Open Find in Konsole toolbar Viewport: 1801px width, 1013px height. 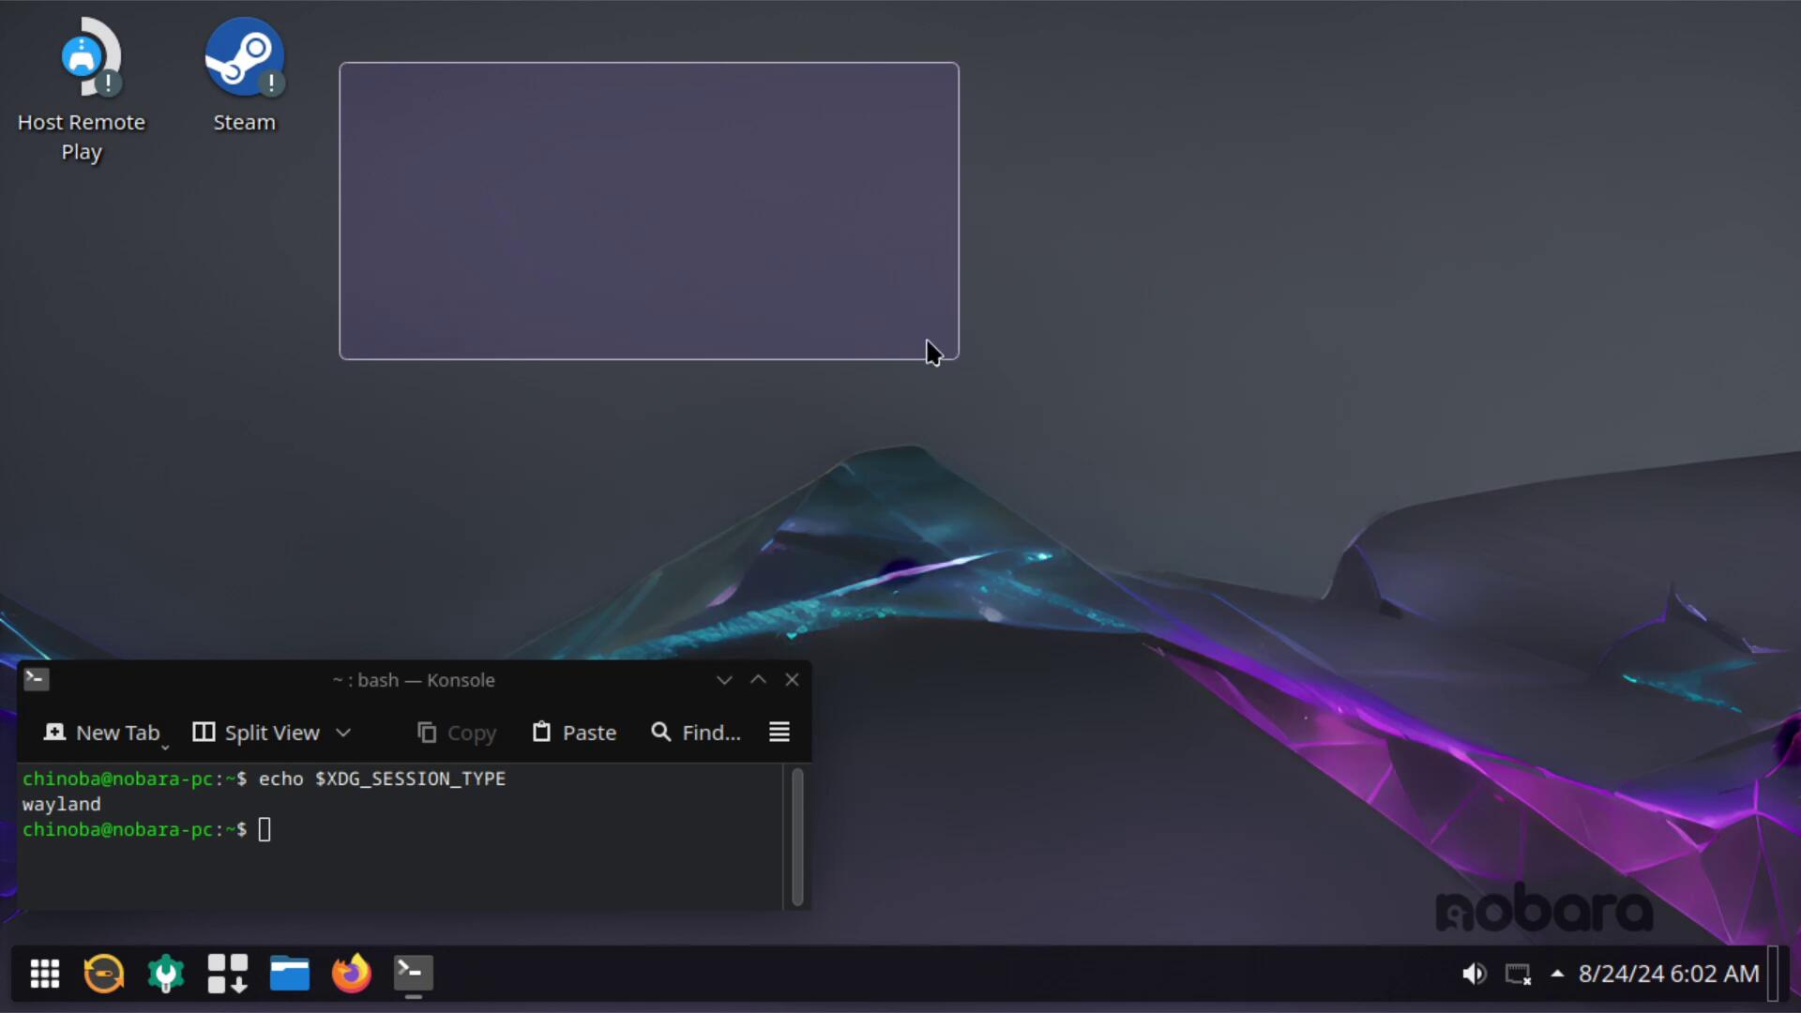pyautogui.click(x=695, y=733)
